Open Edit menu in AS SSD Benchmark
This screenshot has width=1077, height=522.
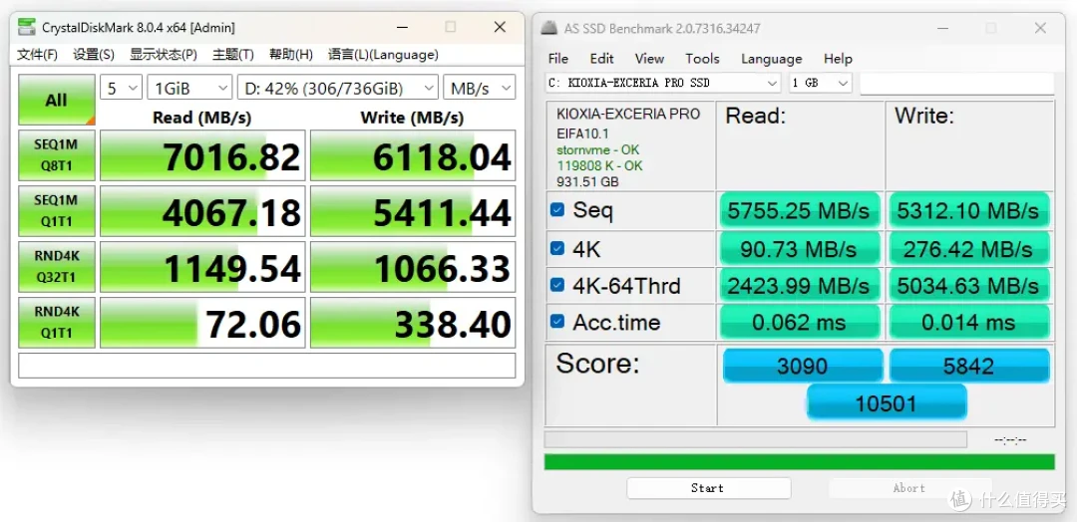(601, 59)
